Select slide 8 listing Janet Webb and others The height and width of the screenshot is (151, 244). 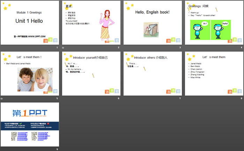tap(214, 74)
